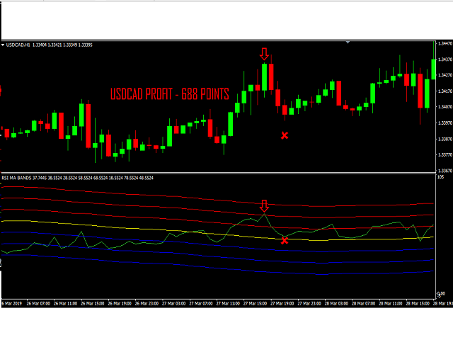Click price level 1.34470 on axis
Screen dimensions: 453x340
(x=445, y=44)
